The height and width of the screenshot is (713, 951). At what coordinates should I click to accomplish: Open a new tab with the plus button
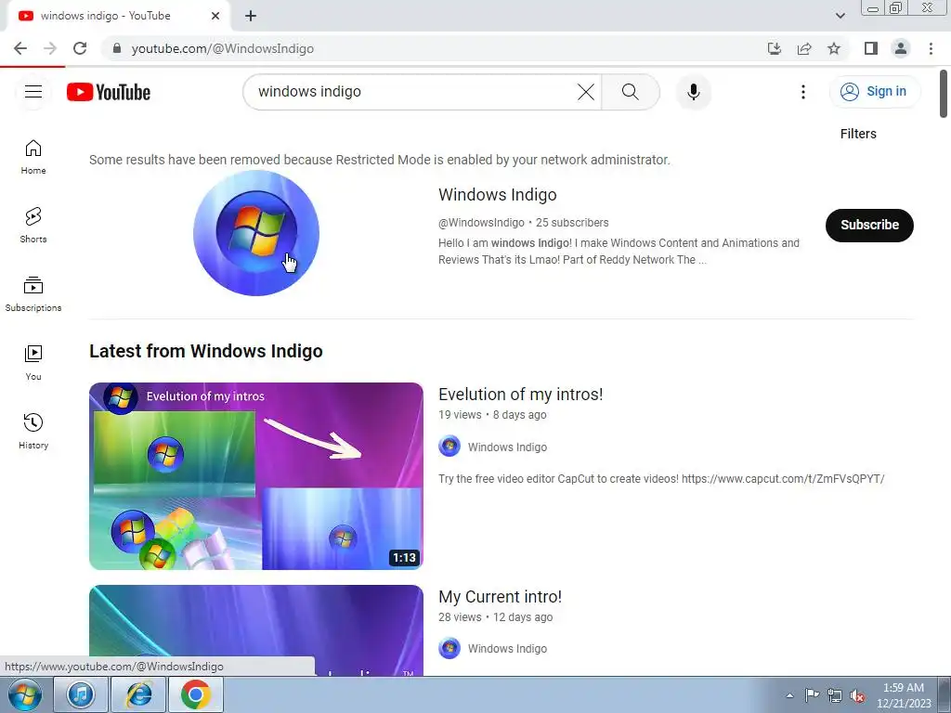point(251,16)
